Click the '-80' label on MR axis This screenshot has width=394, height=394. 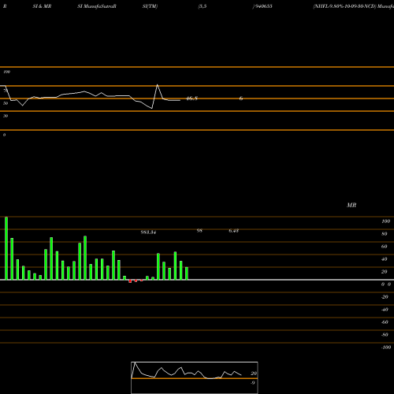[x=385, y=335]
